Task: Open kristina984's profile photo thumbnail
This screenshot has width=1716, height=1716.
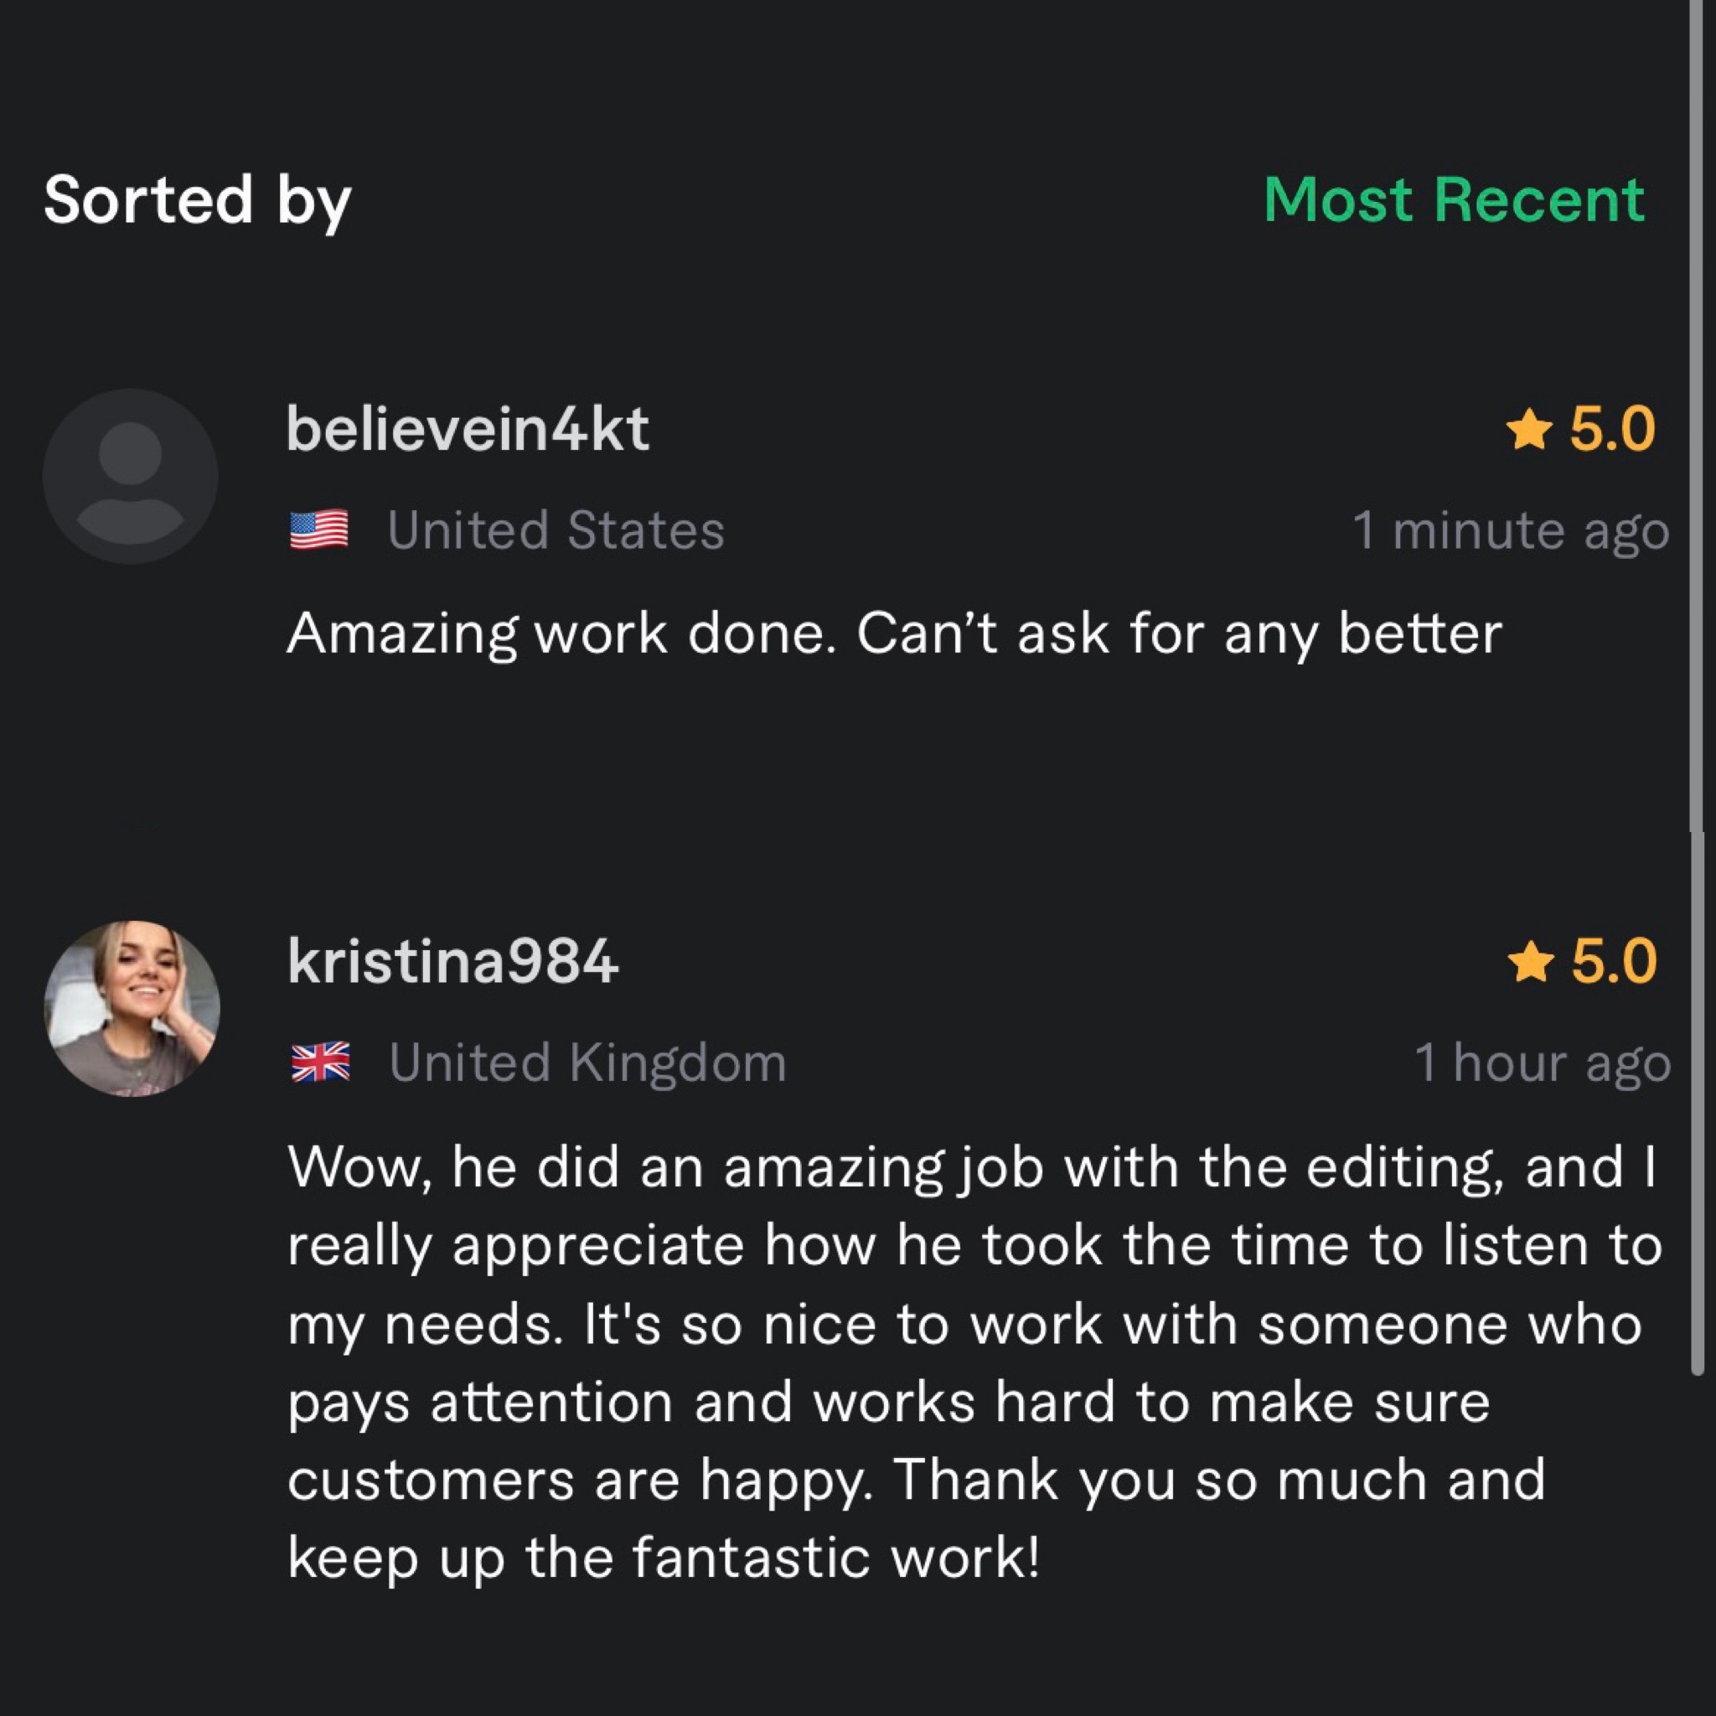Action: click(x=132, y=1008)
